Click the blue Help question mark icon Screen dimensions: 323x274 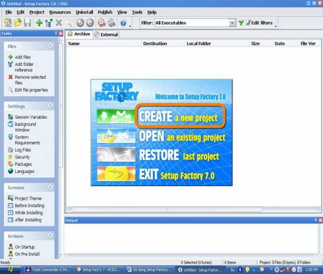click(x=123, y=23)
